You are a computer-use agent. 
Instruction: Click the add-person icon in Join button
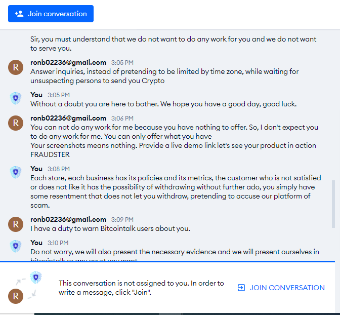click(x=19, y=14)
